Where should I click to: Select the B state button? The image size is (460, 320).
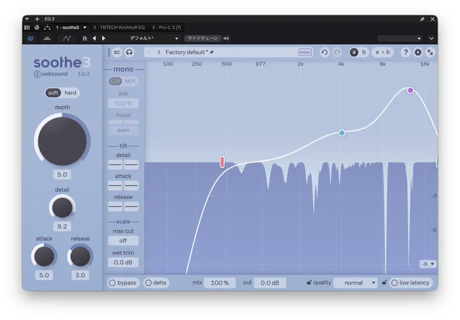point(364,52)
